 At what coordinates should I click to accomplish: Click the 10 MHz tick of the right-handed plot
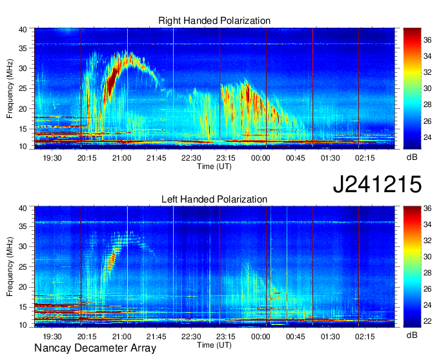point(23,146)
